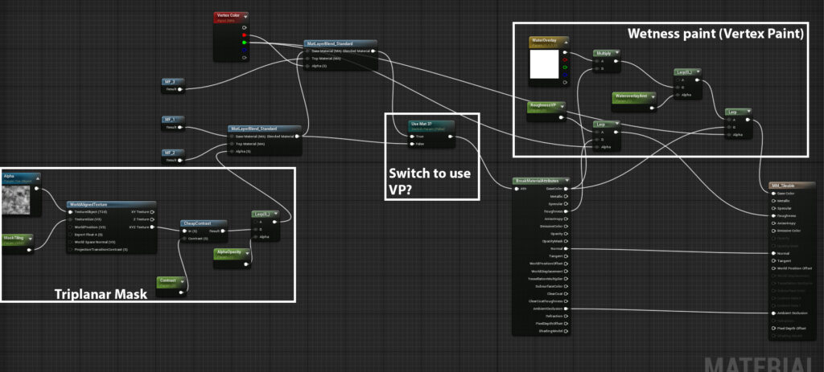Image resolution: width=824 pixels, height=372 pixels.
Task: Select the Multiply node title
Action: point(604,53)
